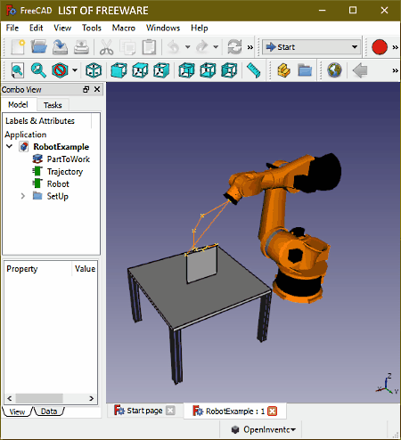The height and width of the screenshot is (440, 401).
Task: Undock the Combo View panel
Action: pos(86,89)
